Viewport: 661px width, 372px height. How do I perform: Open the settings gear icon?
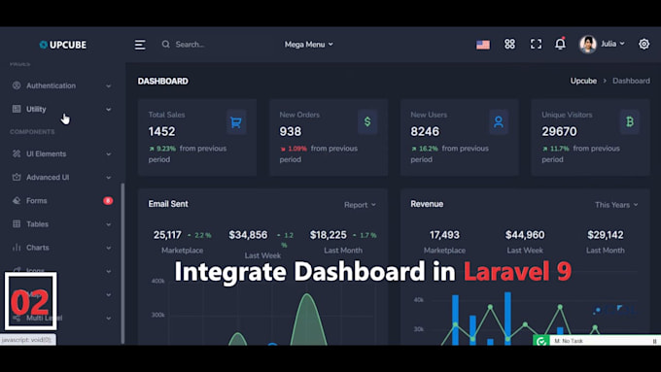[x=644, y=44]
